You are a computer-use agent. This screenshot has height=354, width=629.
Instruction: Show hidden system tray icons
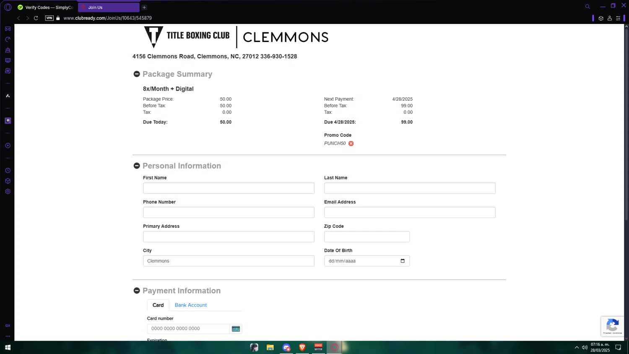click(x=577, y=347)
